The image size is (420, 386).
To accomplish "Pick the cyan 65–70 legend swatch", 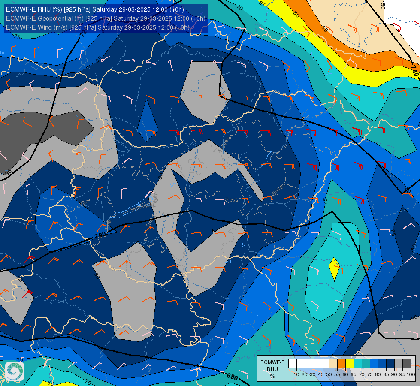I will pyautogui.click(x=358, y=364).
